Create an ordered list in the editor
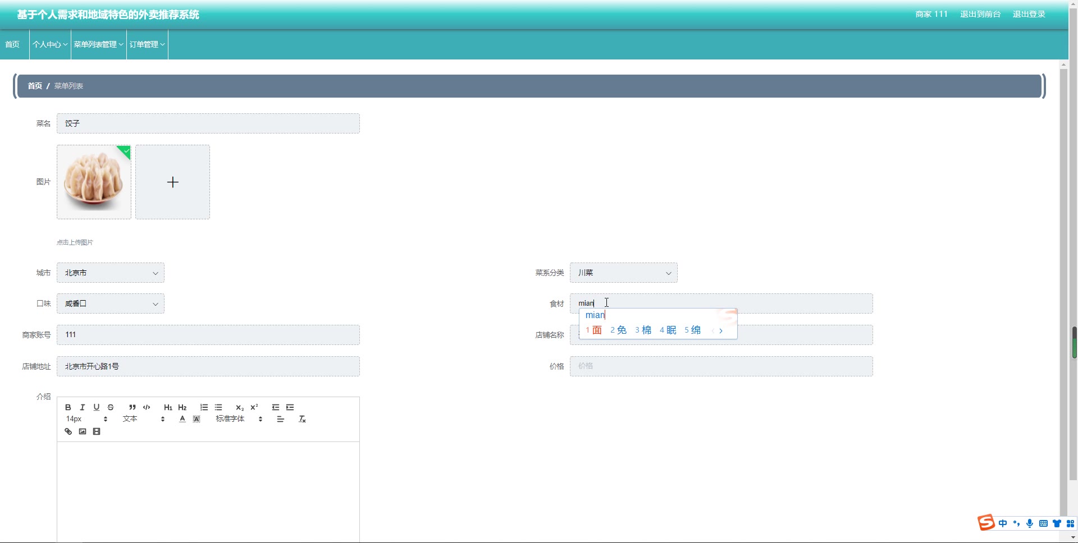This screenshot has width=1078, height=543. click(204, 407)
